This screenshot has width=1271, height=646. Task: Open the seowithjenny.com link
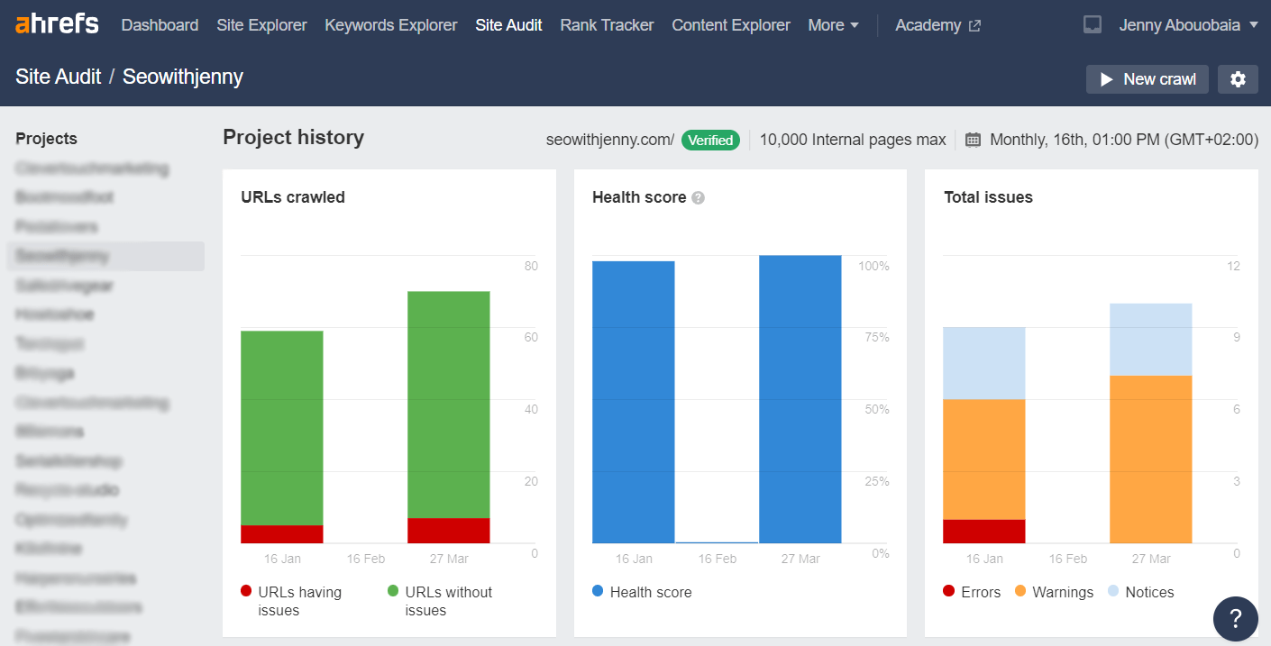(x=609, y=140)
